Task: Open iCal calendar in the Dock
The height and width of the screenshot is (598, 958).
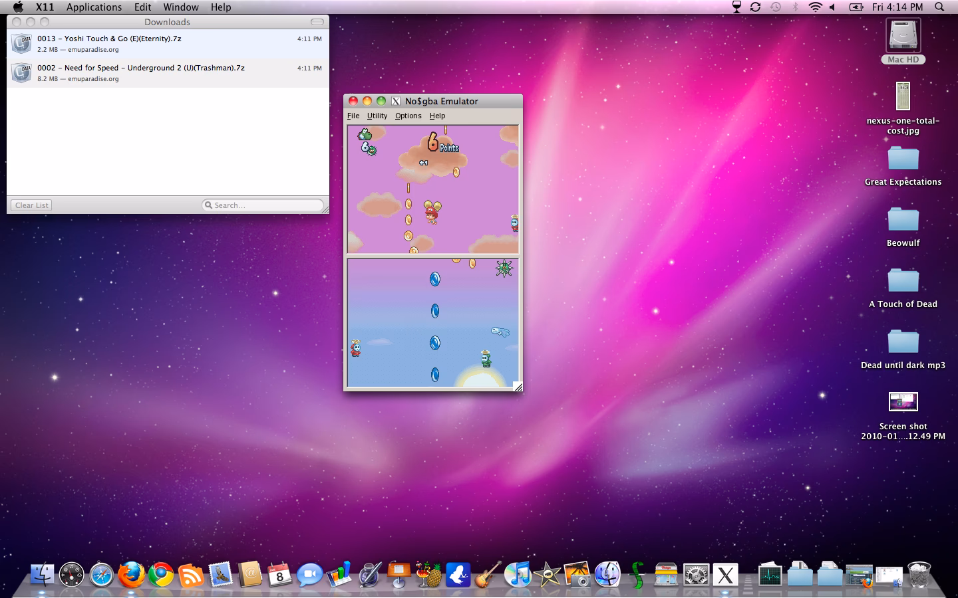Action: [x=280, y=575]
